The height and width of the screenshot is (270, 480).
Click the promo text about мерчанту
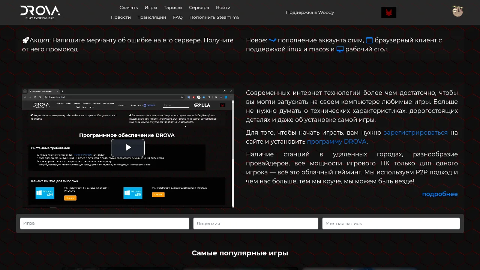128,45
